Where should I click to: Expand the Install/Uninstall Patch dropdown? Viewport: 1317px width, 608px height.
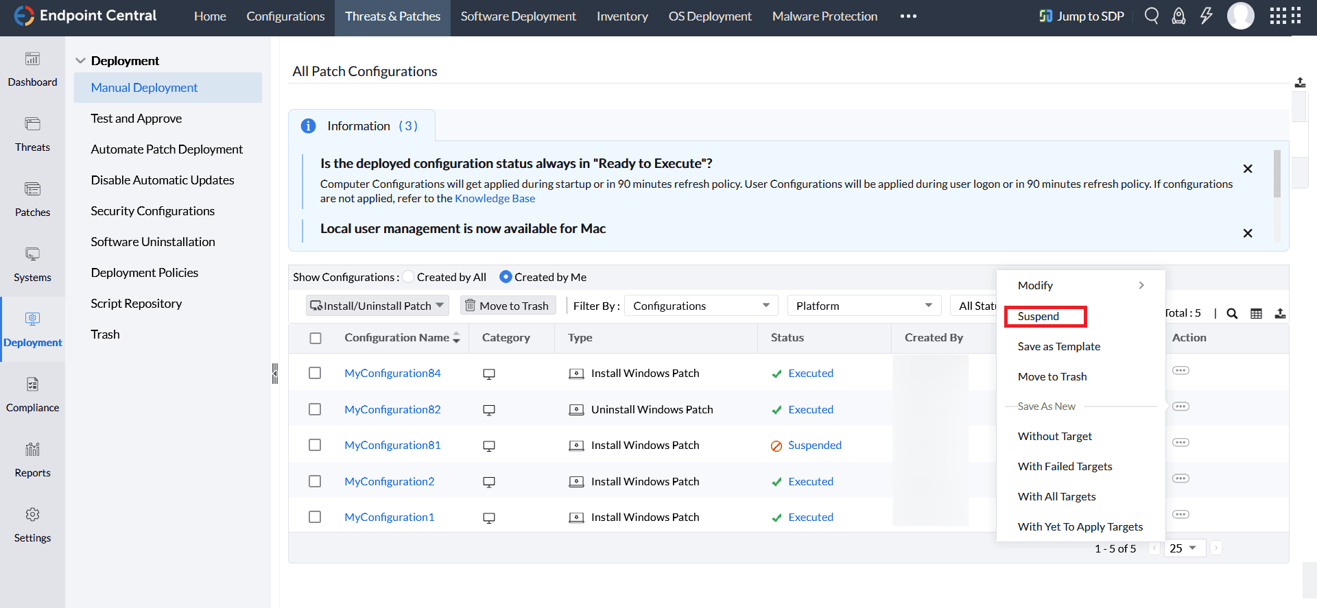pos(377,306)
